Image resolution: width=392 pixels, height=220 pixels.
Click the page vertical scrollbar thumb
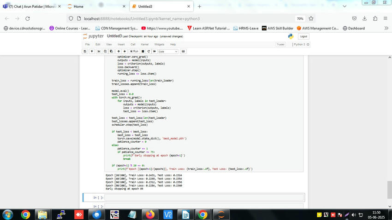click(x=390, y=190)
